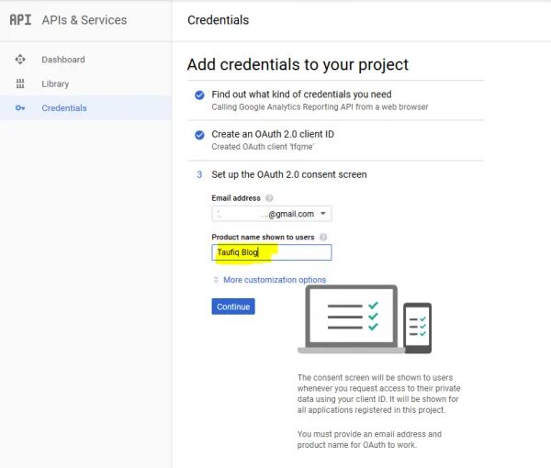
Task: Click the step 3 number indicator
Action: 199,174
